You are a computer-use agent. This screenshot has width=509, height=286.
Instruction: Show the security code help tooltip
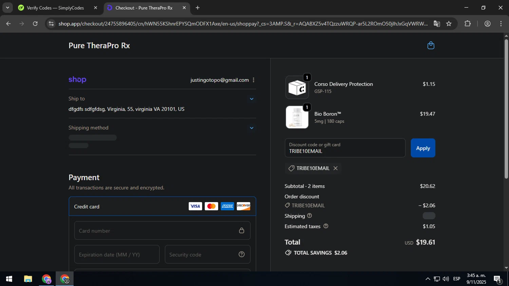coord(242,254)
